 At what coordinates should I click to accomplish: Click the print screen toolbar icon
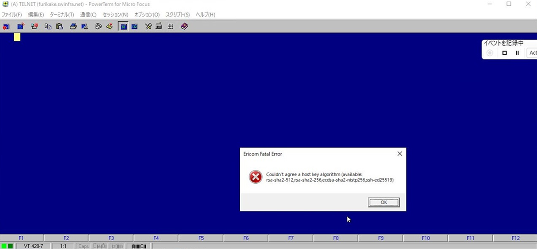click(x=84, y=26)
